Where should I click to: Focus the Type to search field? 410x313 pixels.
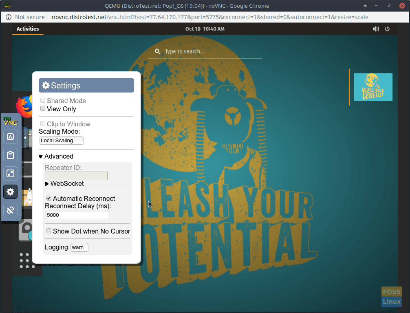pyautogui.click(x=205, y=51)
